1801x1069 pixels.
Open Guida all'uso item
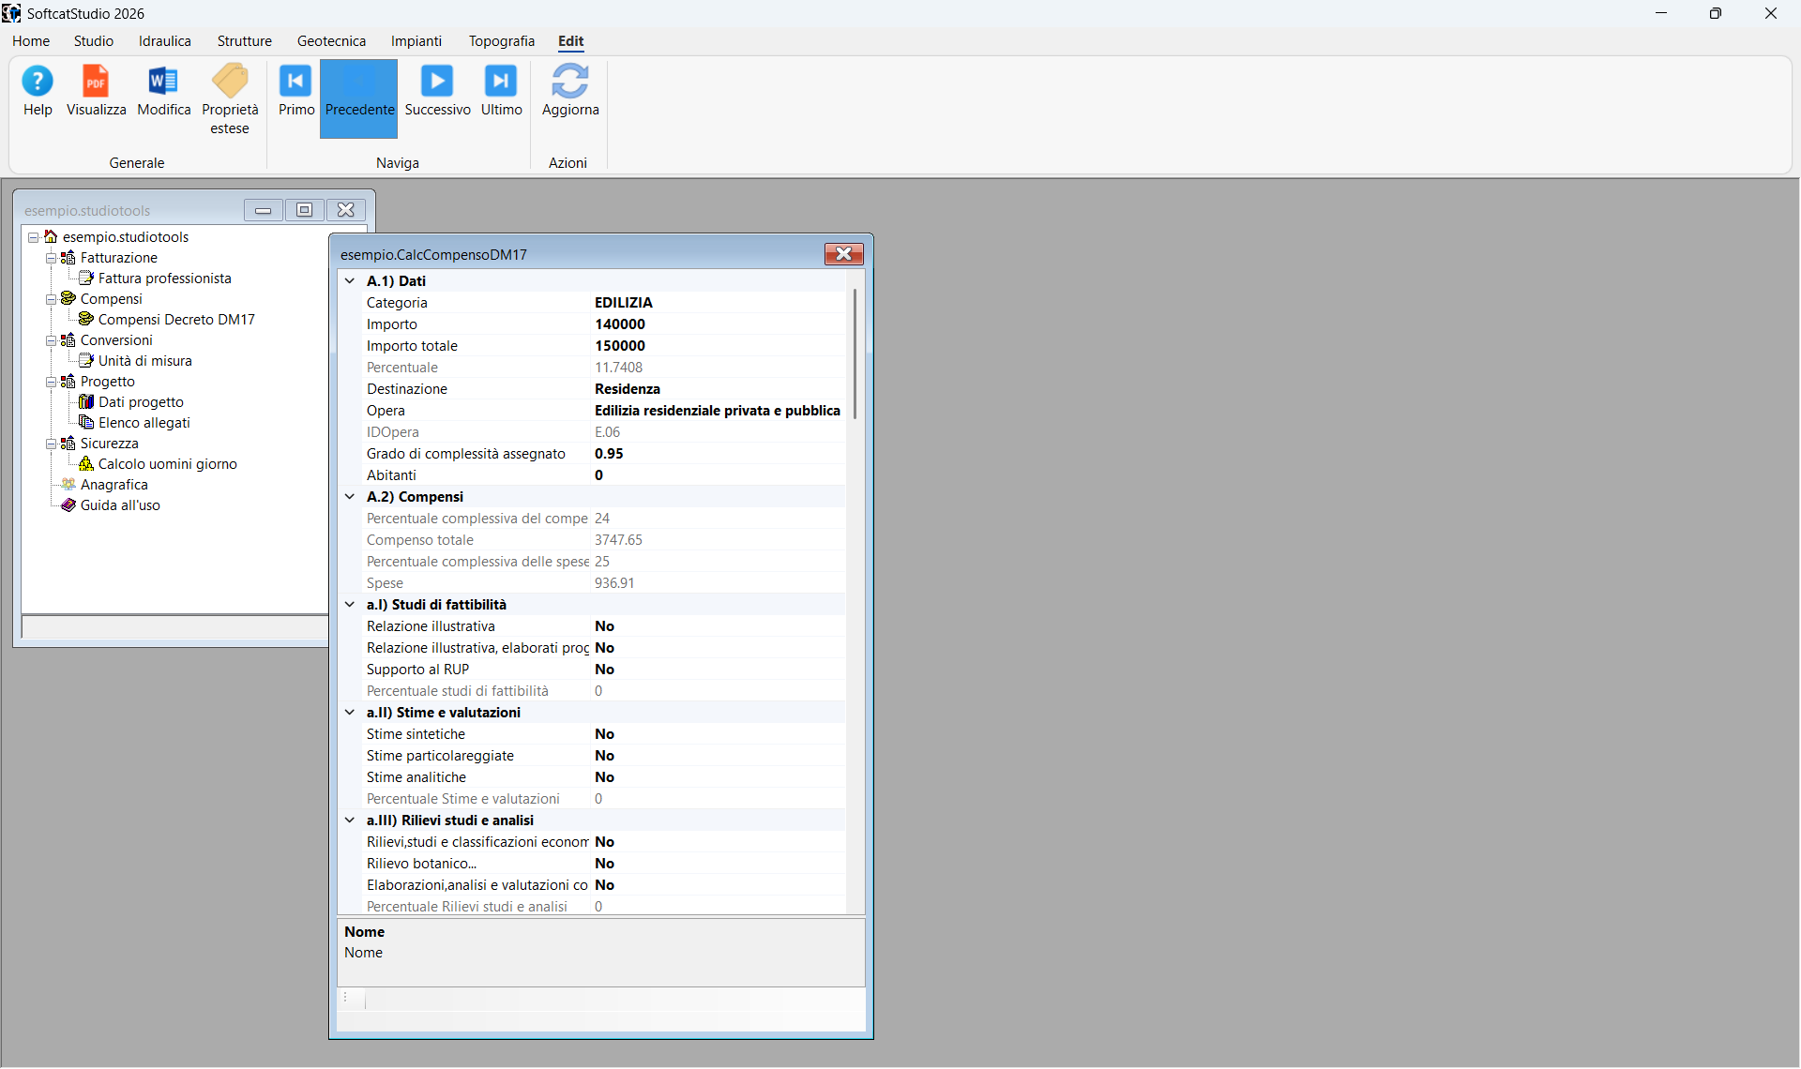120,505
